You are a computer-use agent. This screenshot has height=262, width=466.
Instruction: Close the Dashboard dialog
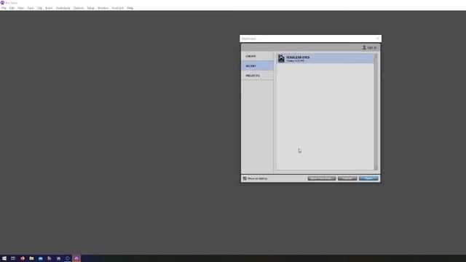pyautogui.click(x=378, y=39)
